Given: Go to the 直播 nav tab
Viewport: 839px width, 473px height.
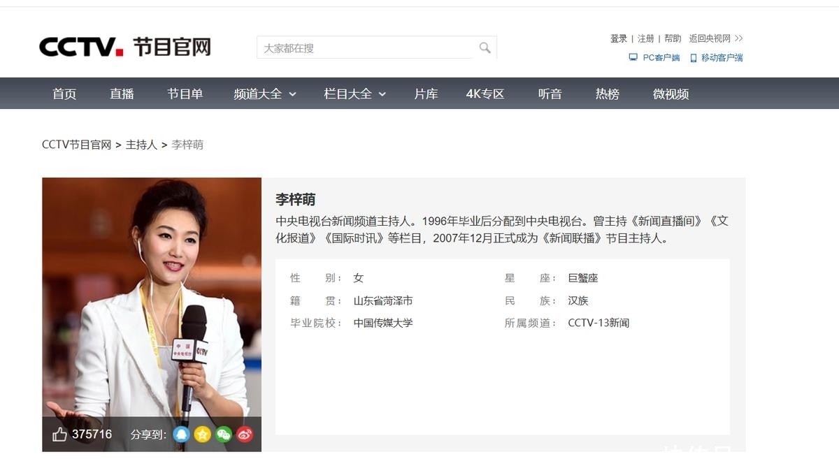Looking at the screenshot, I should click(122, 94).
